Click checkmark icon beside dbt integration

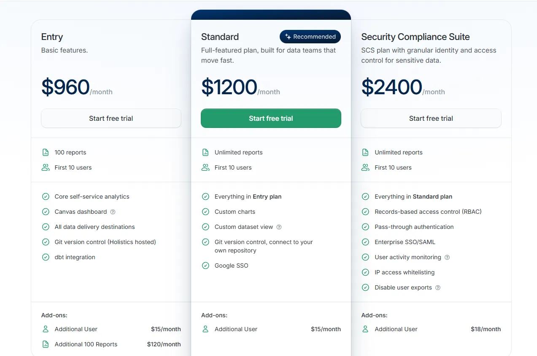[46, 257]
